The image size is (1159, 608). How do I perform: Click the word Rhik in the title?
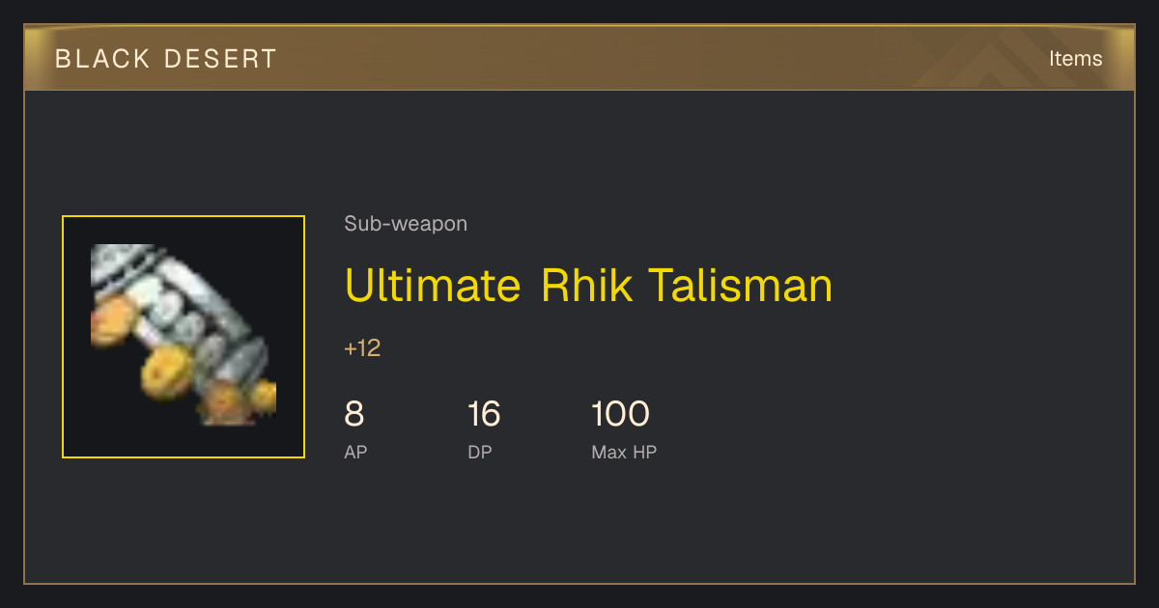(586, 286)
